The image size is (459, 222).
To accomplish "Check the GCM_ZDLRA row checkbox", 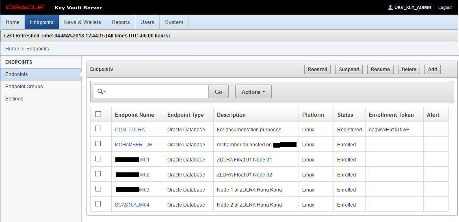I will click(x=98, y=128).
